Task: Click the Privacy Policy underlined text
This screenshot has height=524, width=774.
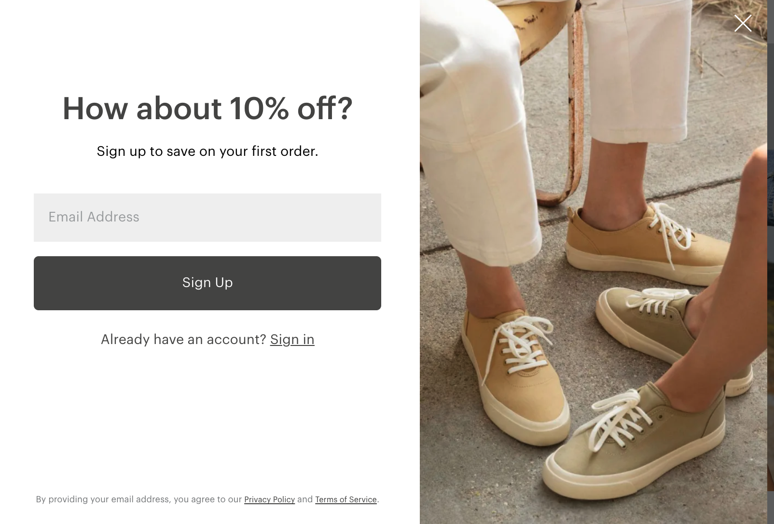Action: point(270,500)
